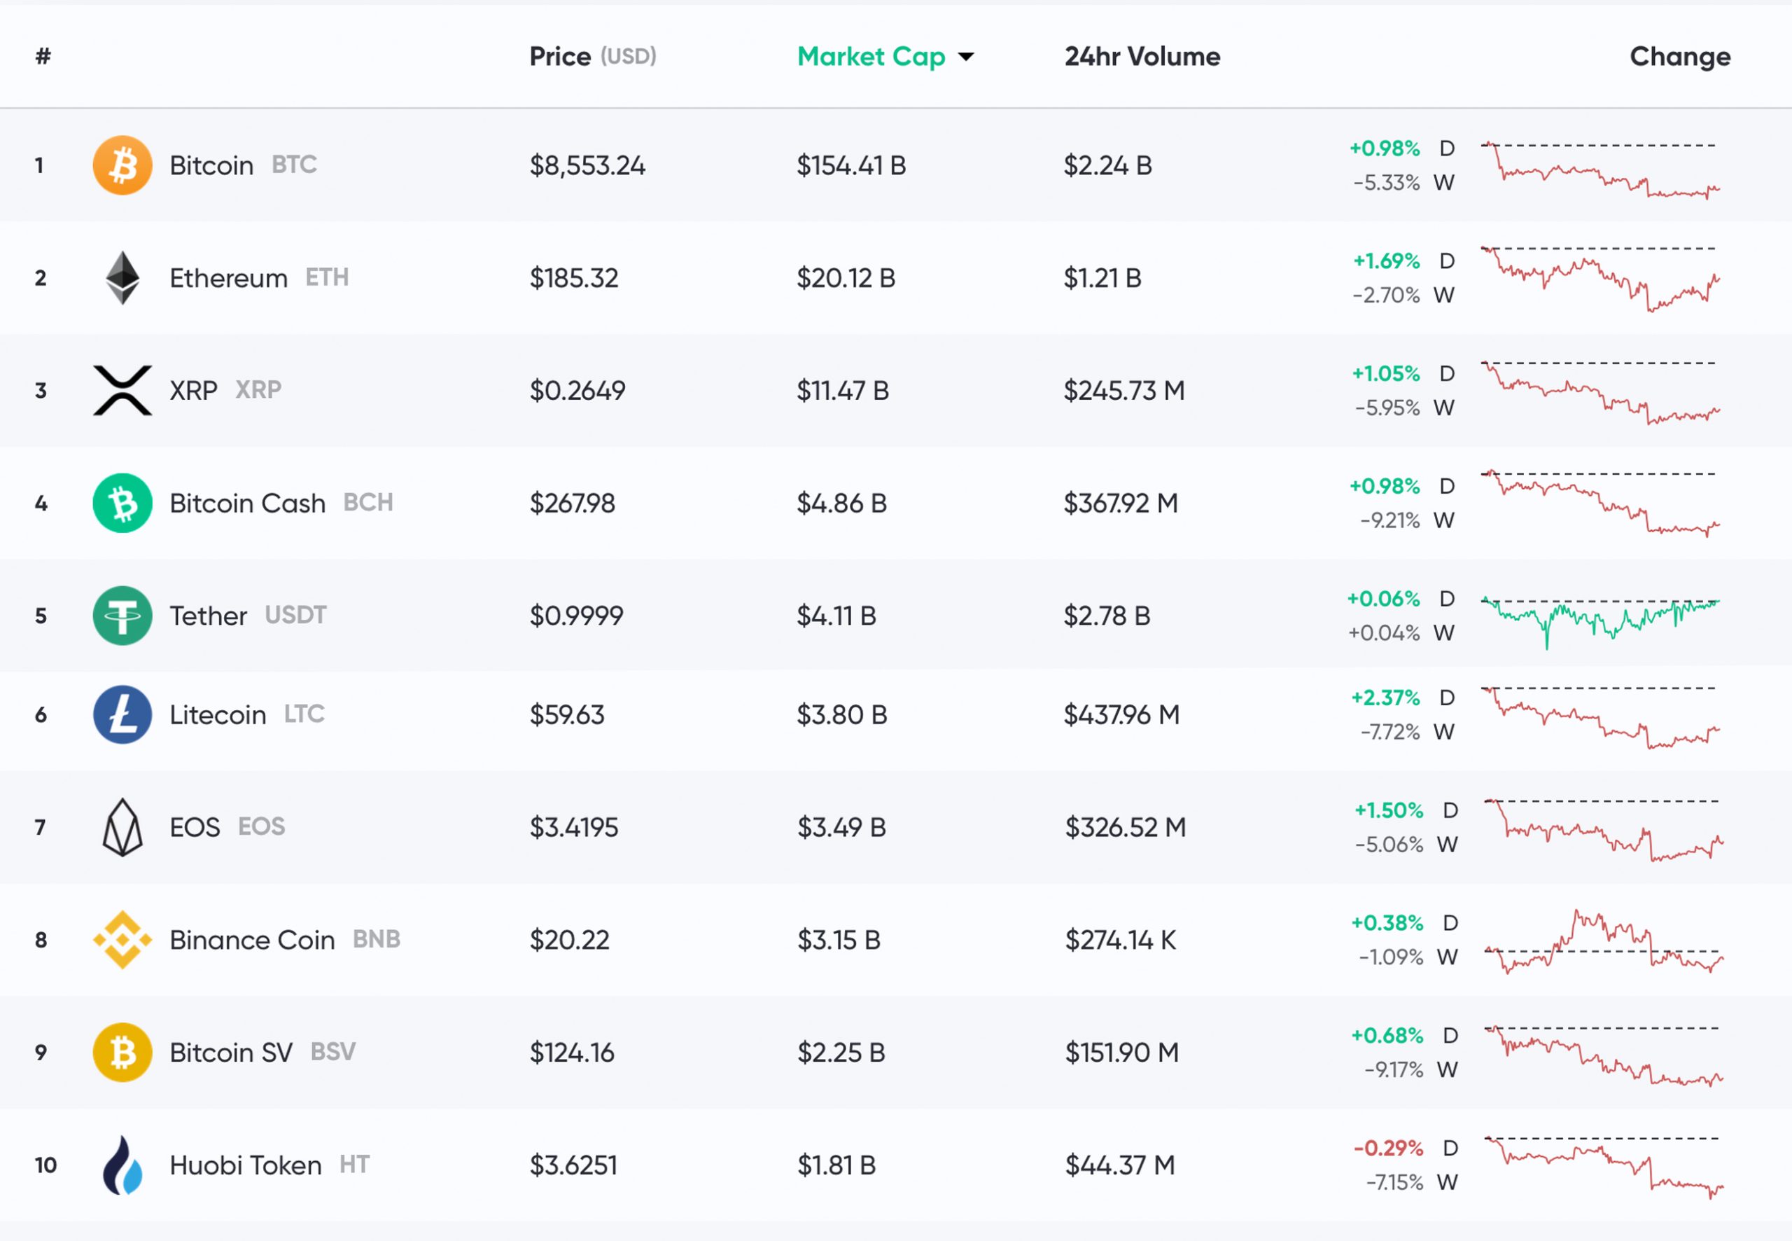Click the orange Bitcoin logo icon
Screen dimensions: 1792x1241
click(122, 165)
